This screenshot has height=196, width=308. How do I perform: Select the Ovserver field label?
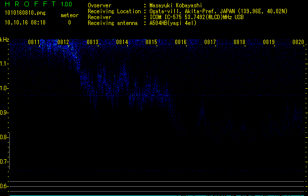(99, 5)
